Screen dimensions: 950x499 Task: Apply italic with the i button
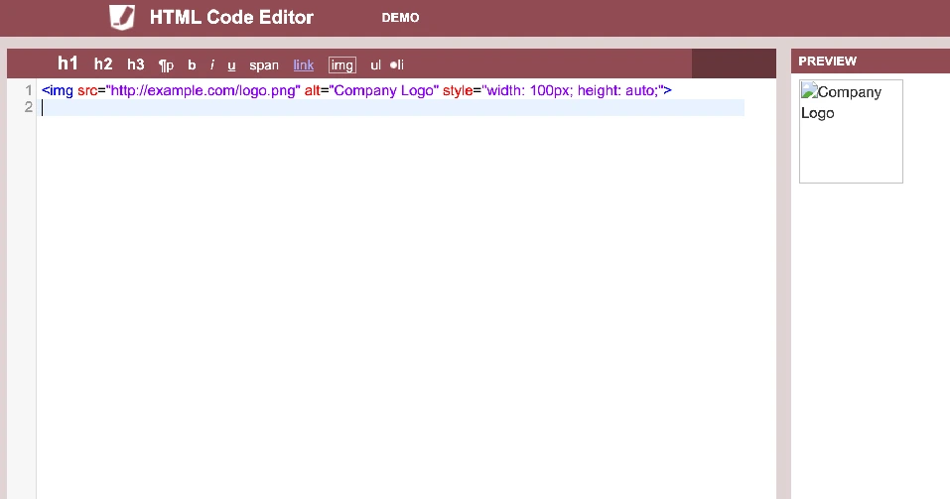pyautogui.click(x=212, y=64)
